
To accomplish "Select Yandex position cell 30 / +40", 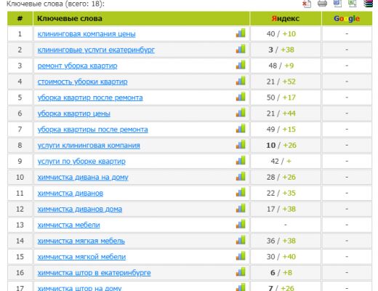I will tap(286, 257).
